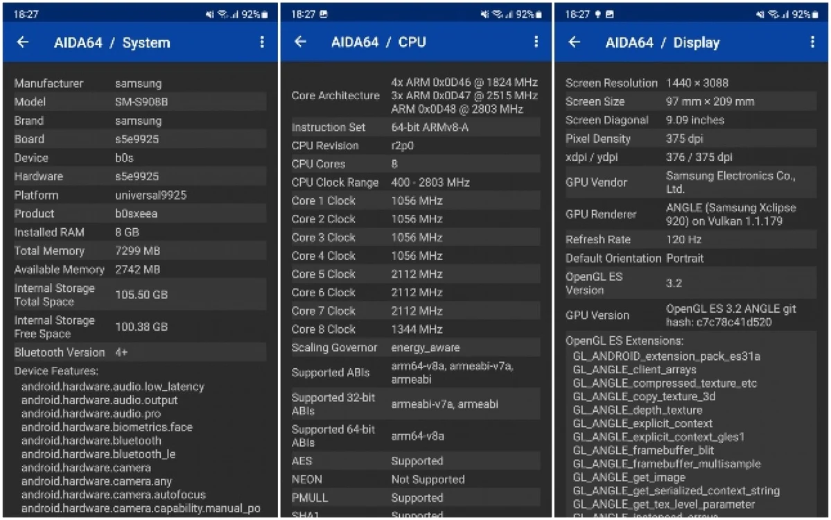Screen dimensions: 831x520
Task: Tap the notification icon in the CPU screen status bar
Action: click(x=323, y=15)
